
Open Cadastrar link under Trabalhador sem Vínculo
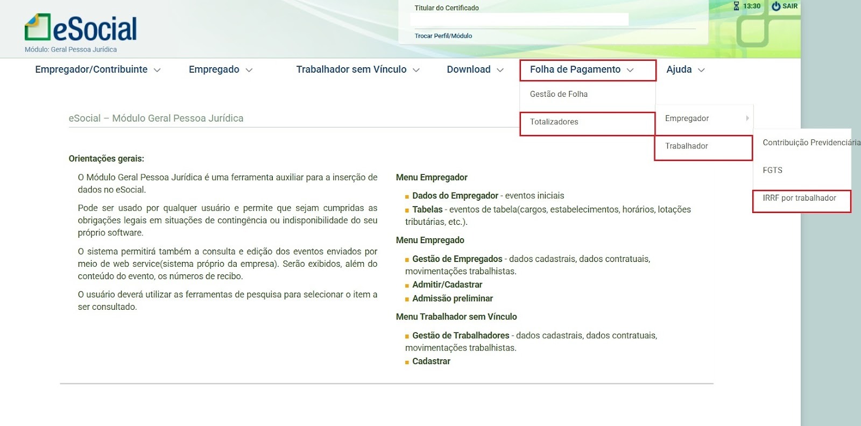pos(431,361)
